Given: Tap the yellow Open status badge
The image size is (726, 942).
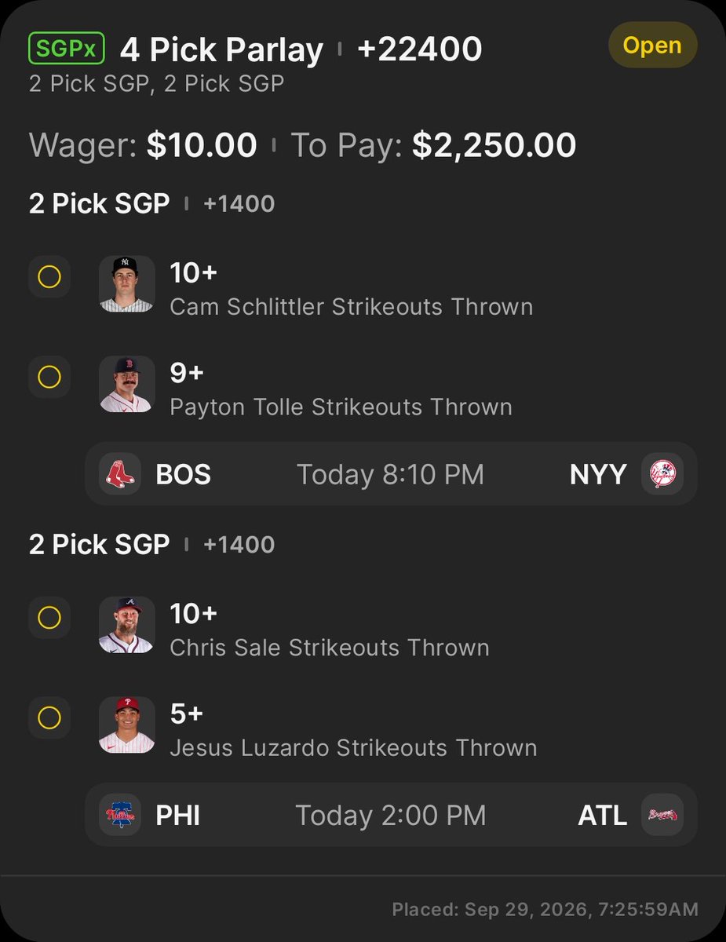Looking at the screenshot, I should coord(653,45).
